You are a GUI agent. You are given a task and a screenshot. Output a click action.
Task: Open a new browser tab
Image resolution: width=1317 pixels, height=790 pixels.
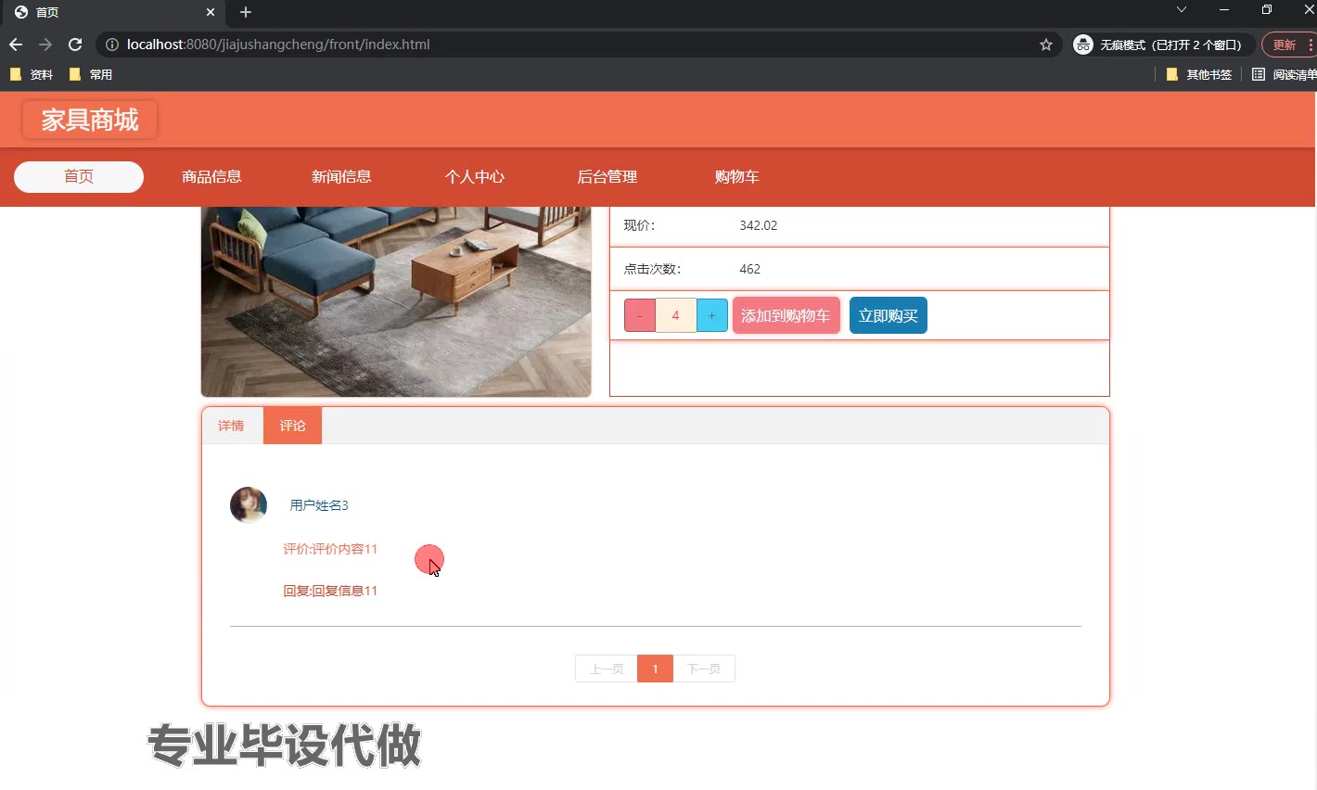coord(246,12)
